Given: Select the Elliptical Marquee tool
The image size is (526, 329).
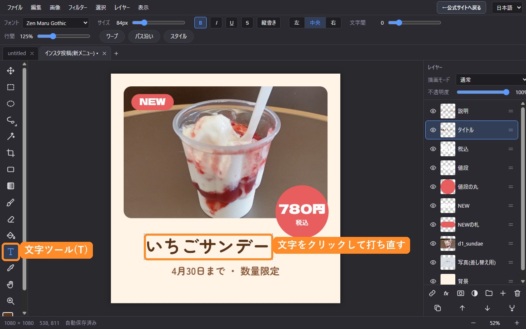Looking at the screenshot, I should point(11,104).
